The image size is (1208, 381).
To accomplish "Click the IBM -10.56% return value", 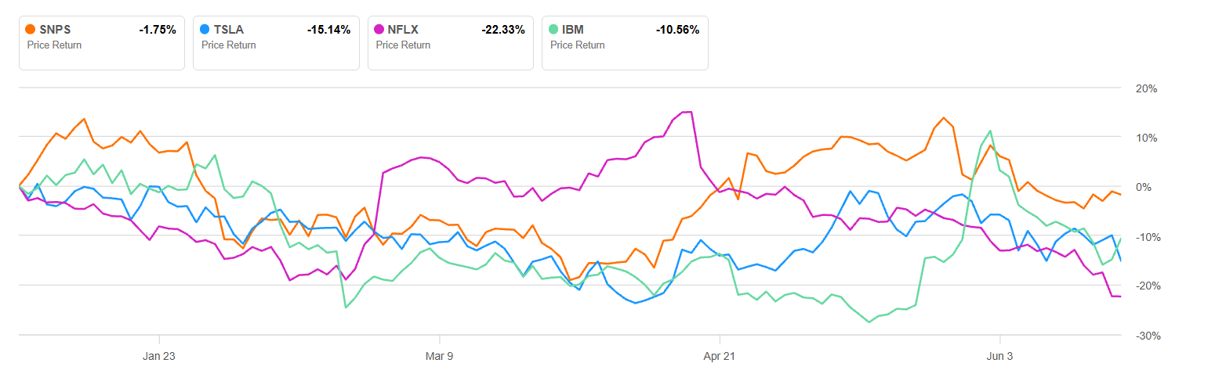I will 677,30.
